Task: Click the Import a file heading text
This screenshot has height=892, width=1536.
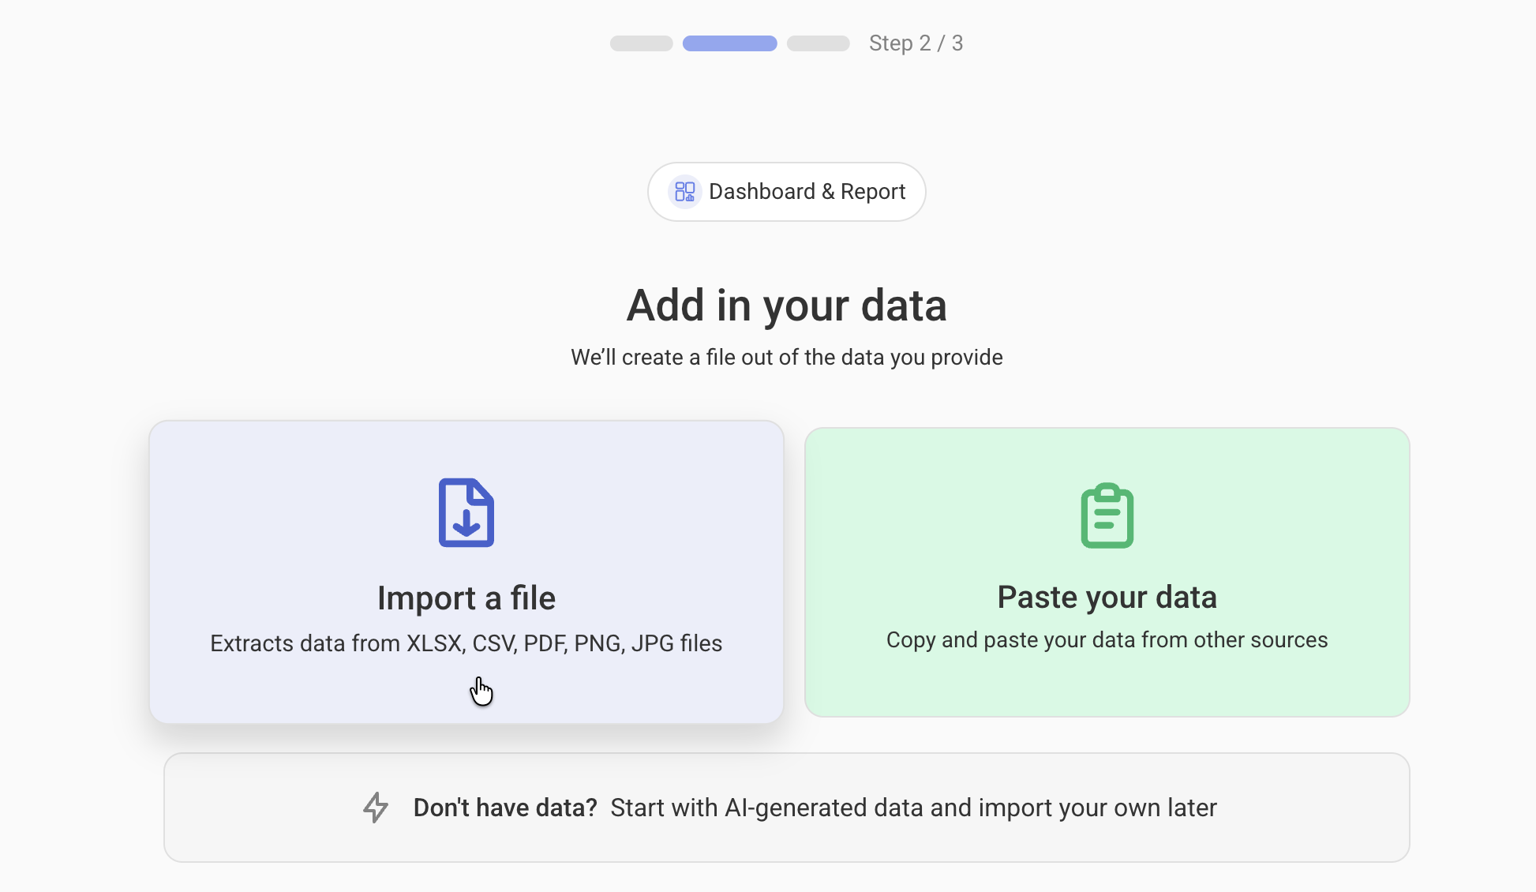Action: click(466, 598)
